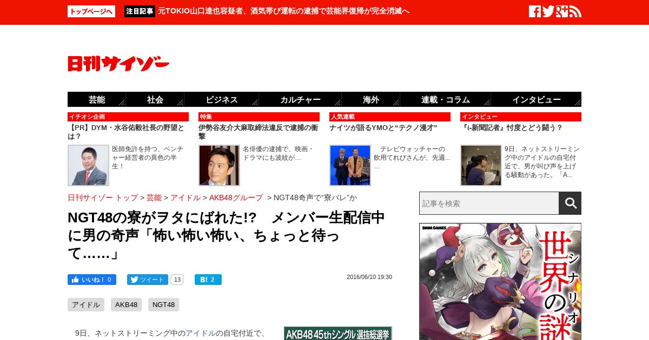Screen dimensions: 649x340
Task: Open the RSS feed icon
Action: pos(575,11)
